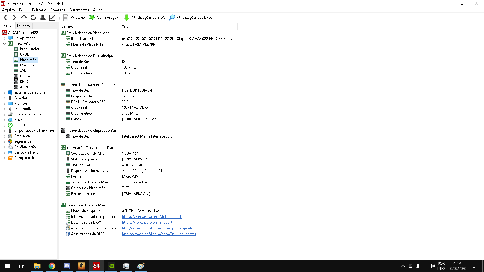The width and height of the screenshot is (484, 272).
Task: Select CPUID in the tree
Action: pos(25,54)
